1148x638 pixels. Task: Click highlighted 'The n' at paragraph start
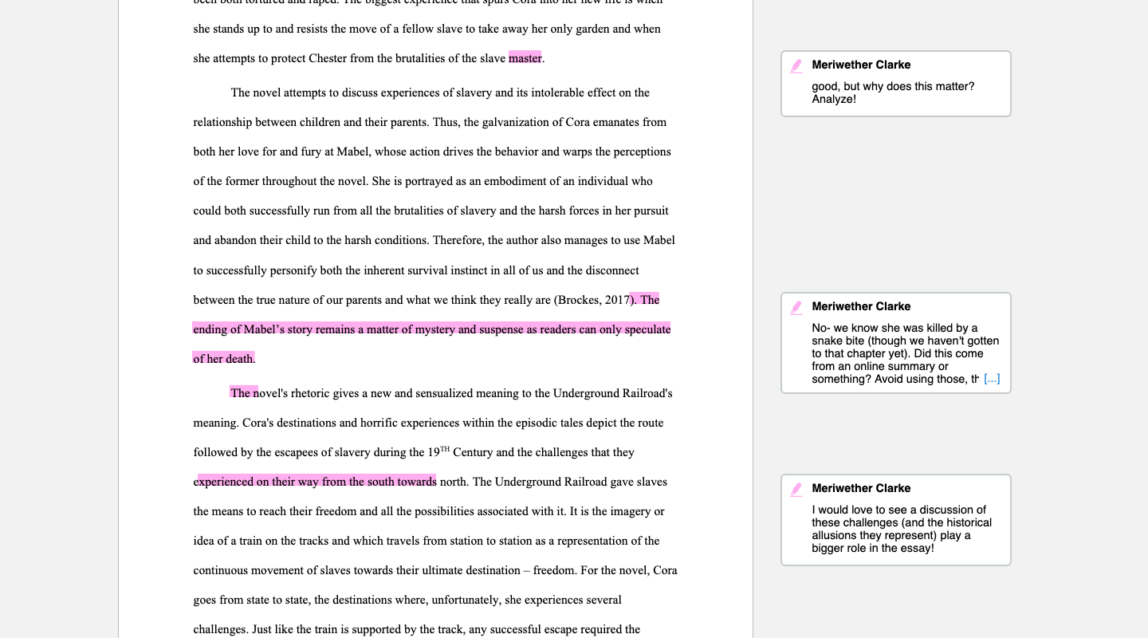click(x=244, y=393)
